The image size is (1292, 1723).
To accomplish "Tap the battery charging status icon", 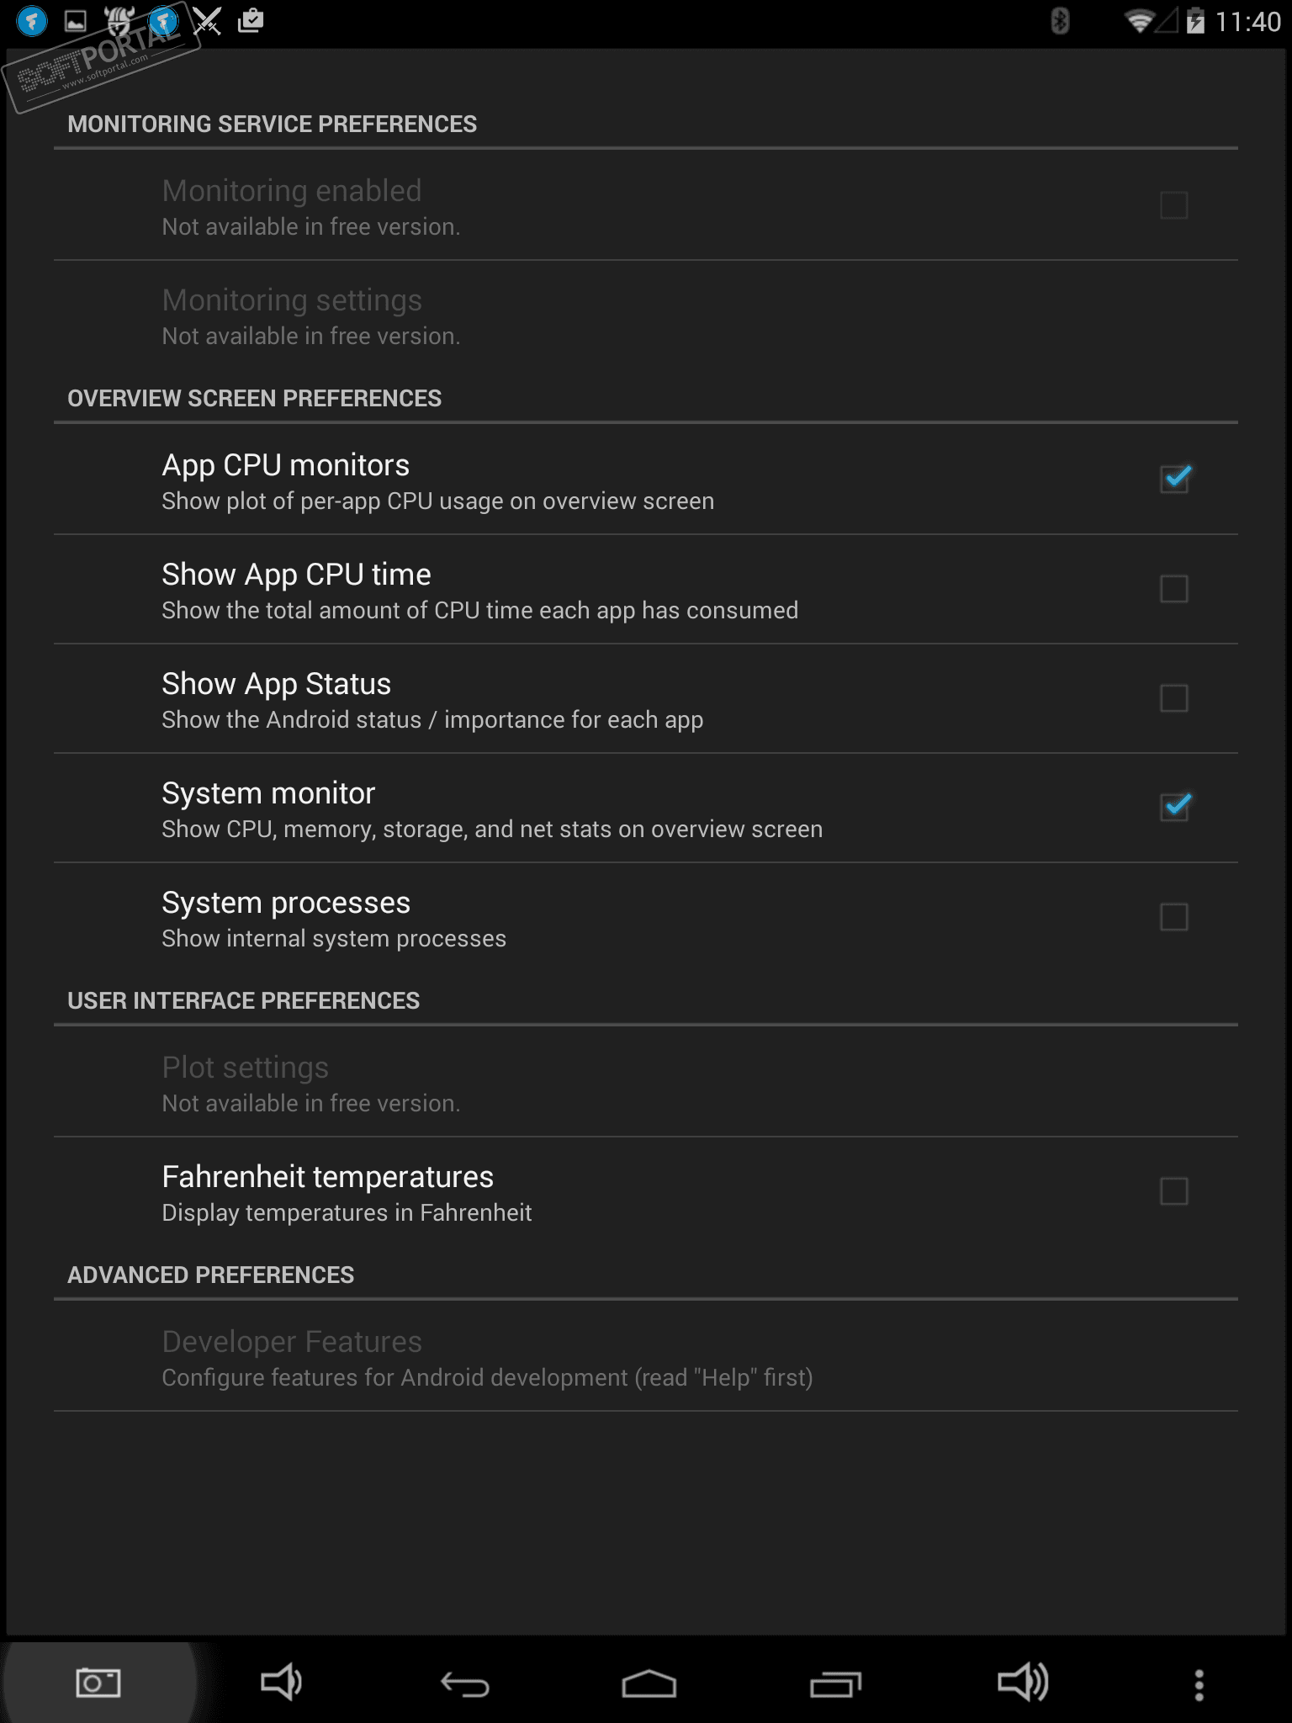I will point(1195,20).
